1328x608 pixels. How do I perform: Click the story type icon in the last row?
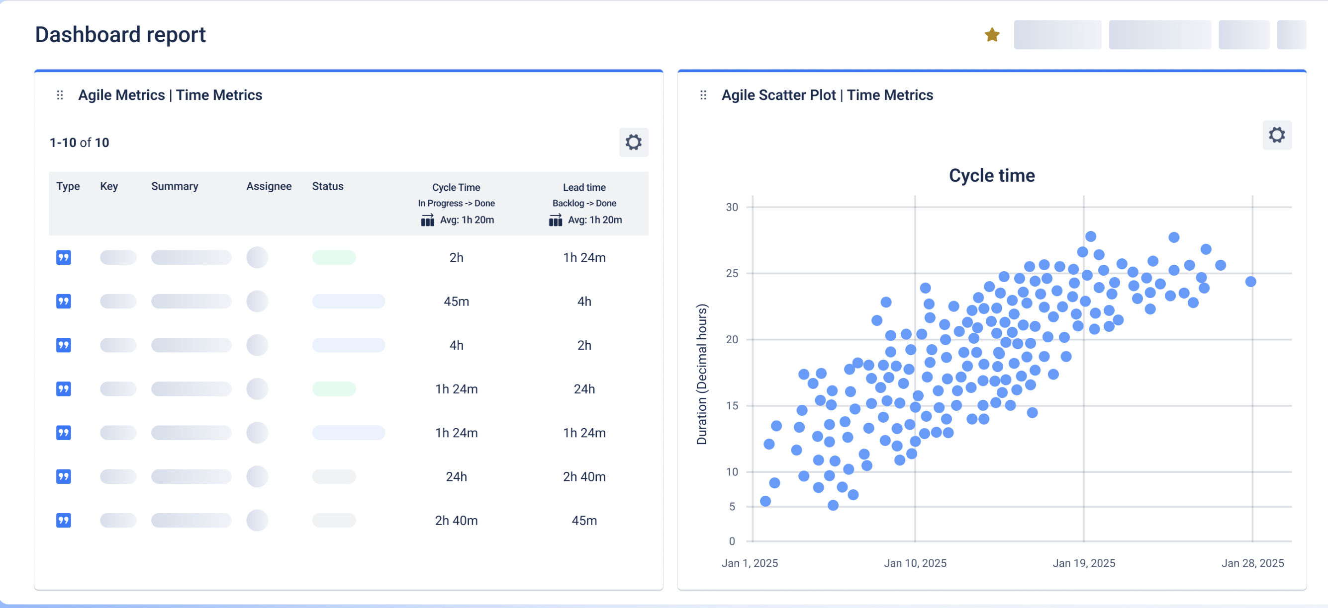(63, 520)
